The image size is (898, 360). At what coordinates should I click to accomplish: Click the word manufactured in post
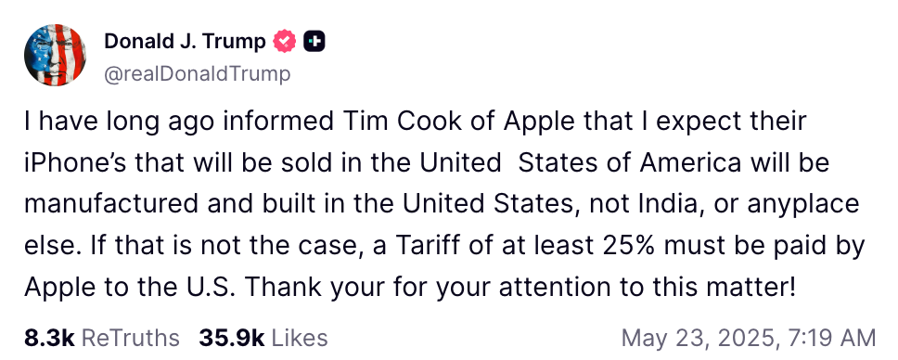pyautogui.click(x=111, y=204)
